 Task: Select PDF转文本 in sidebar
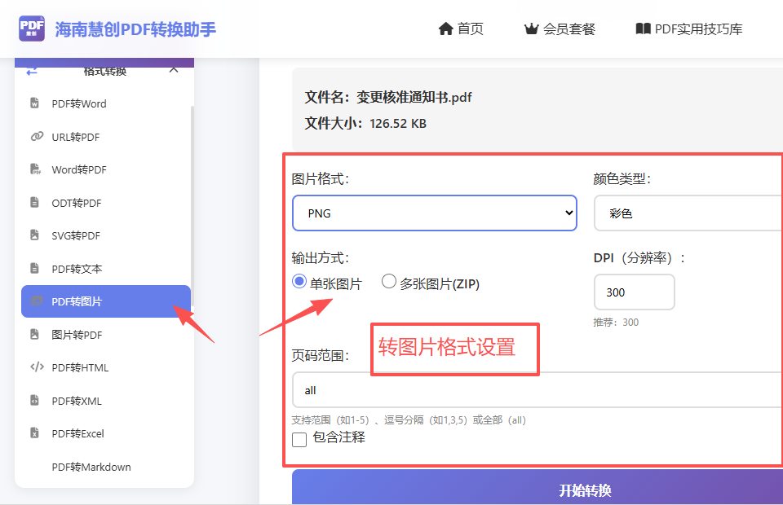106,269
